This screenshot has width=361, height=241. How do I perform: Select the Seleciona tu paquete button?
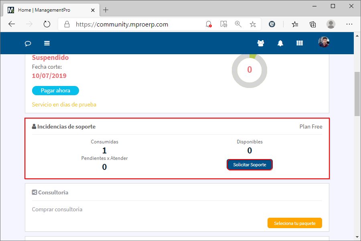(x=294, y=223)
